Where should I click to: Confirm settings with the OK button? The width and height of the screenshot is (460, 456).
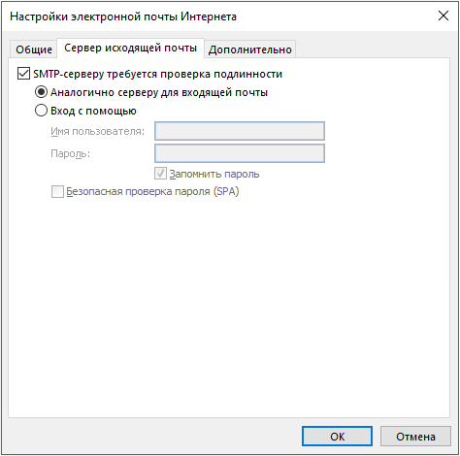pos(337,437)
